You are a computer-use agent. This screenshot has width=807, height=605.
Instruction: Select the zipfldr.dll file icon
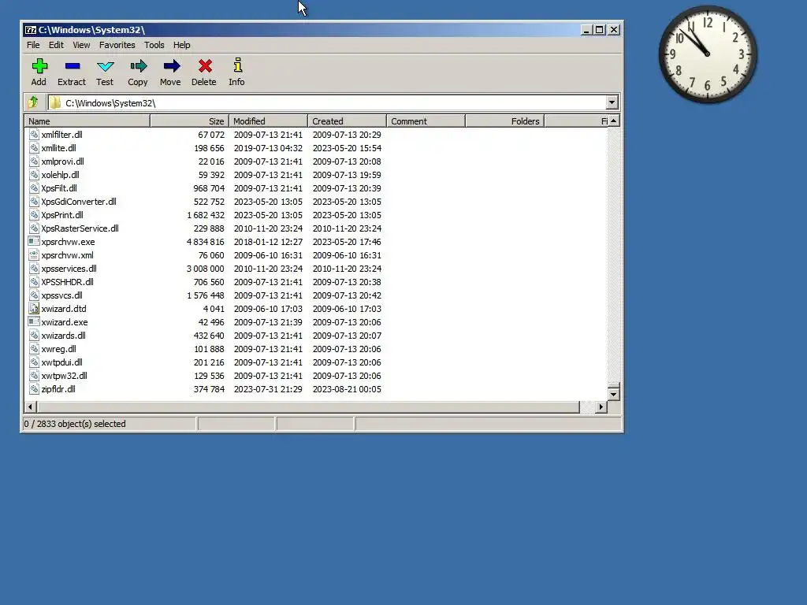pyautogui.click(x=34, y=388)
